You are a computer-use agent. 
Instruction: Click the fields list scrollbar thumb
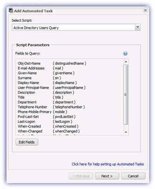tap(126, 94)
